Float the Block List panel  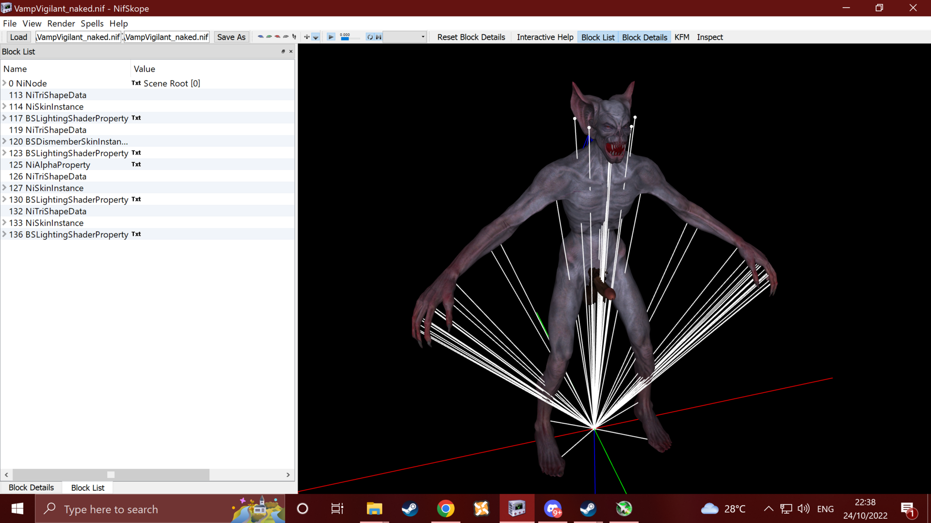(283, 51)
